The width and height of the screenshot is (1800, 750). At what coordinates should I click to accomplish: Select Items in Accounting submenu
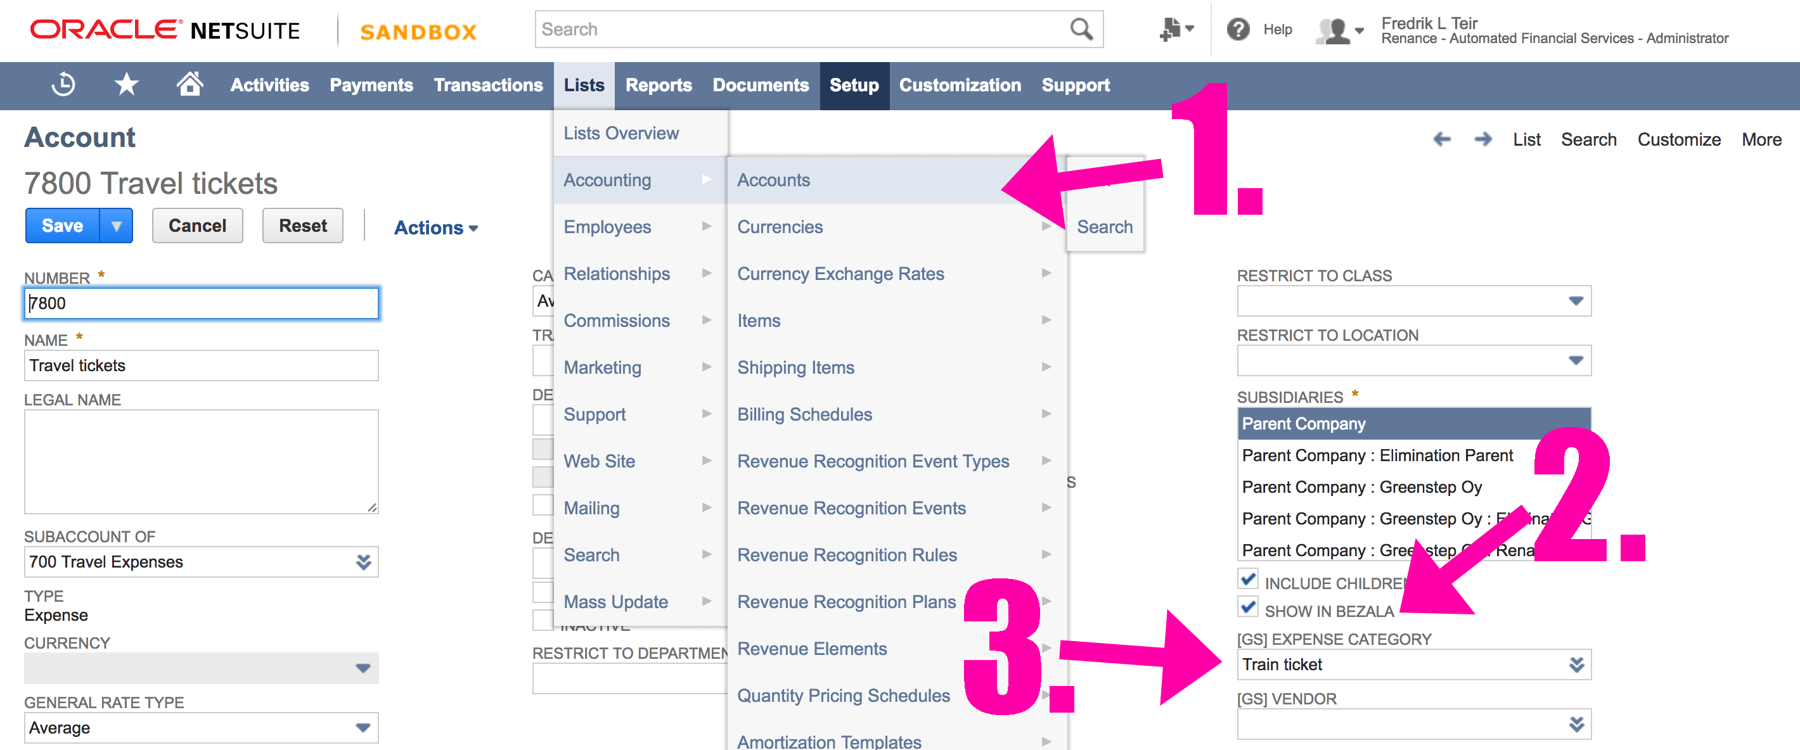[896, 321]
